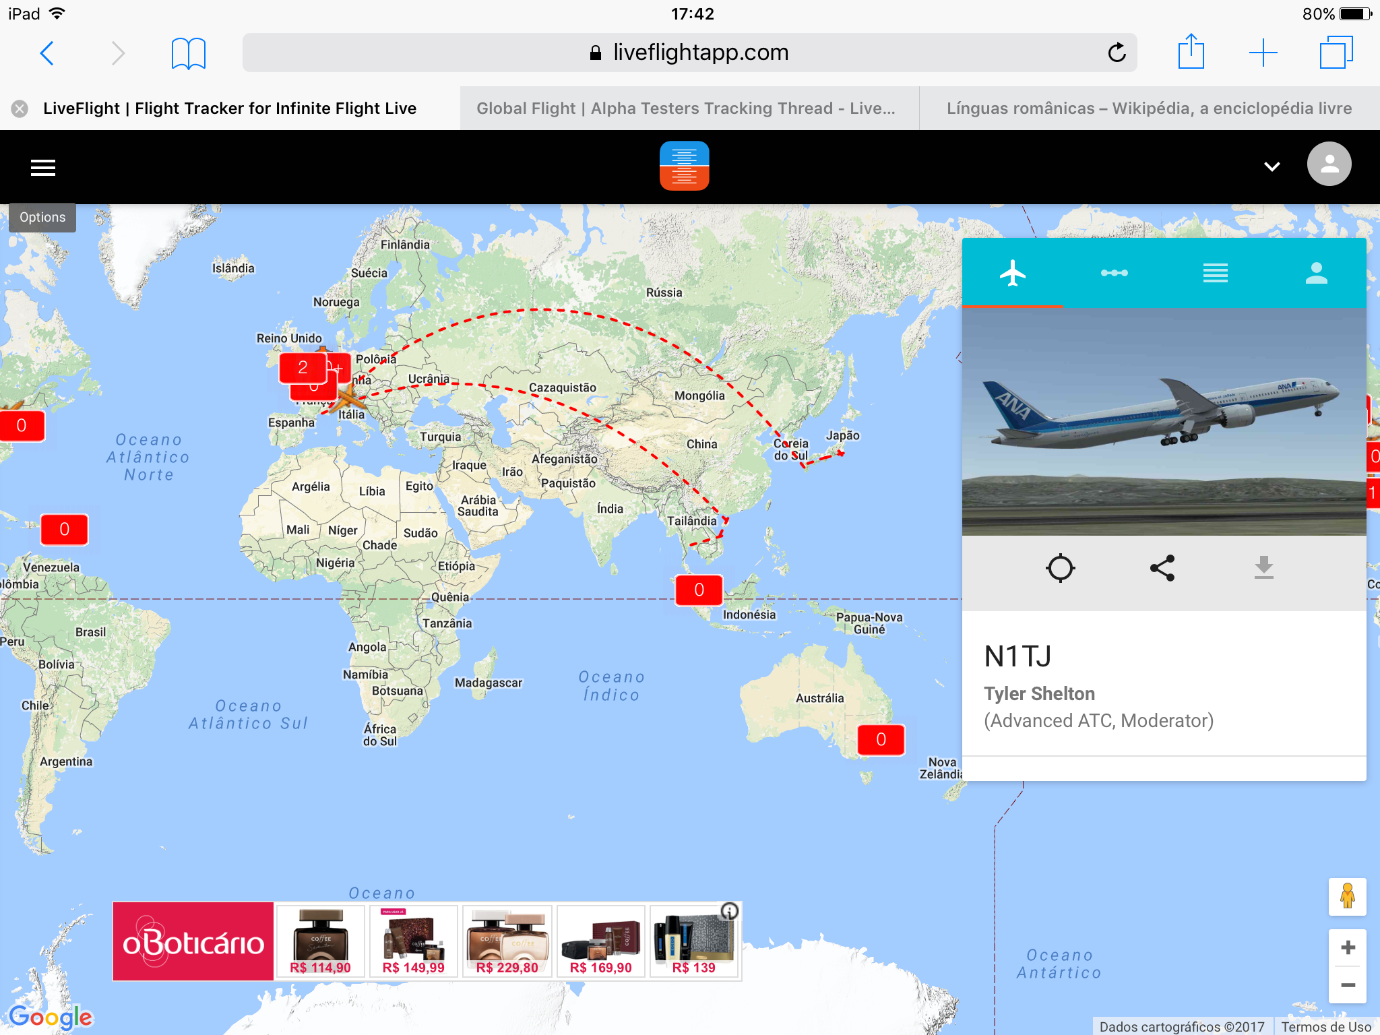Expand the chevron dropdown next to the account avatar
The height and width of the screenshot is (1035, 1380).
point(1272,166)
